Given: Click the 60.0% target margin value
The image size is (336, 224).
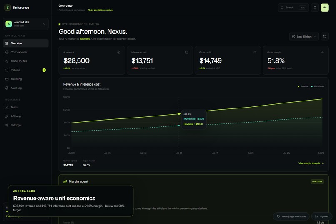Looking at the screenshot, I should pyautogui.click(x=86, y=165).
